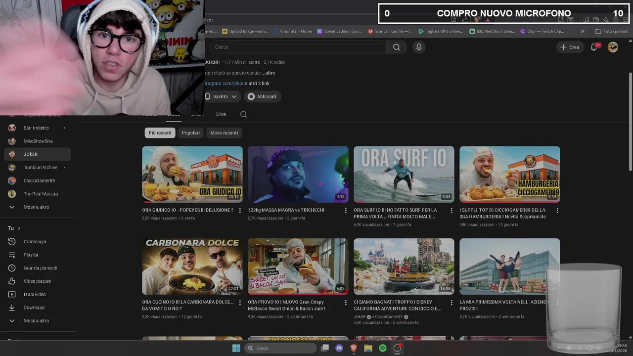
Task: Open Playlist icon in sidebar
Action: [x=12, y=255]
